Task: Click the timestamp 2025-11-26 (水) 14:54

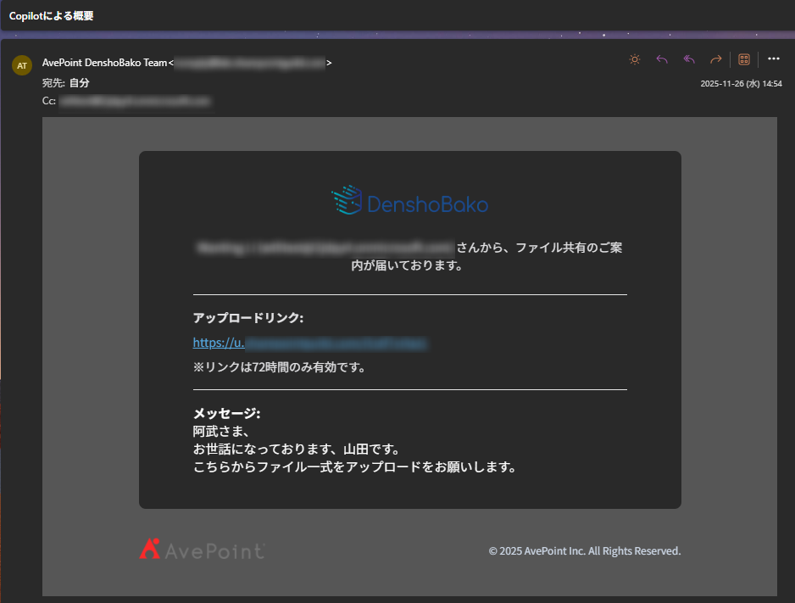Action: pos(742,84)
